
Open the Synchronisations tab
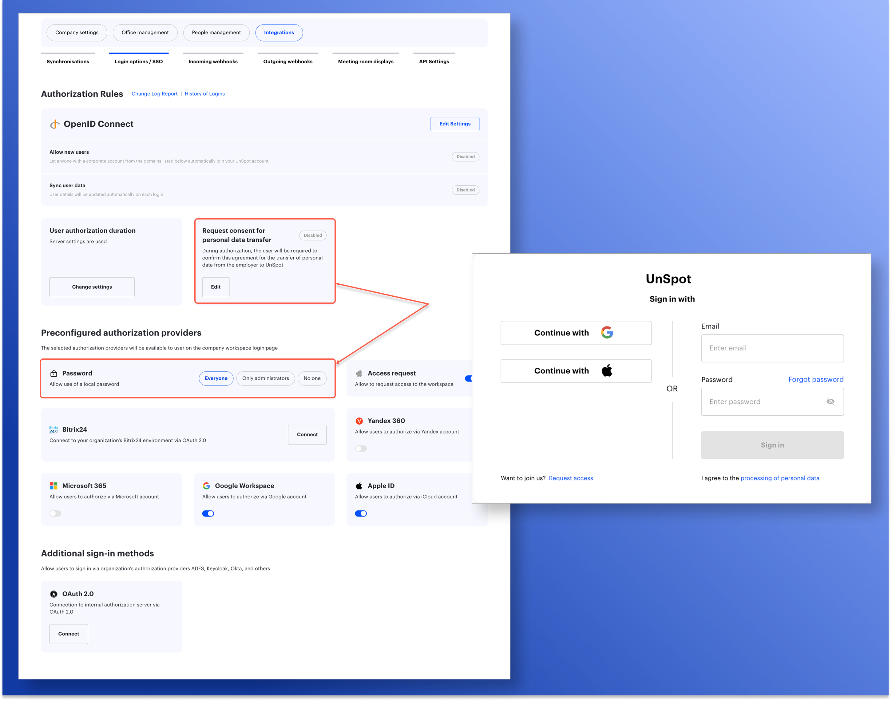[68, 61]
